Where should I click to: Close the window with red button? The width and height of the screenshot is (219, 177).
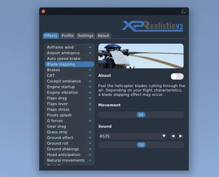(43, 11)
